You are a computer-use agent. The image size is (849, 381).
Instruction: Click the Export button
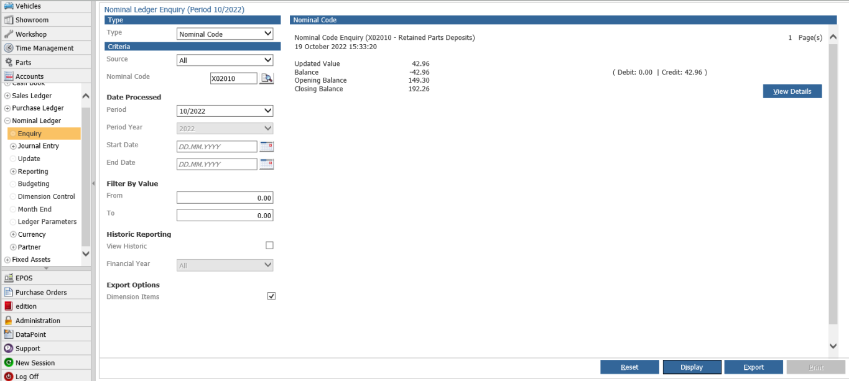click(x=754, y=367)
